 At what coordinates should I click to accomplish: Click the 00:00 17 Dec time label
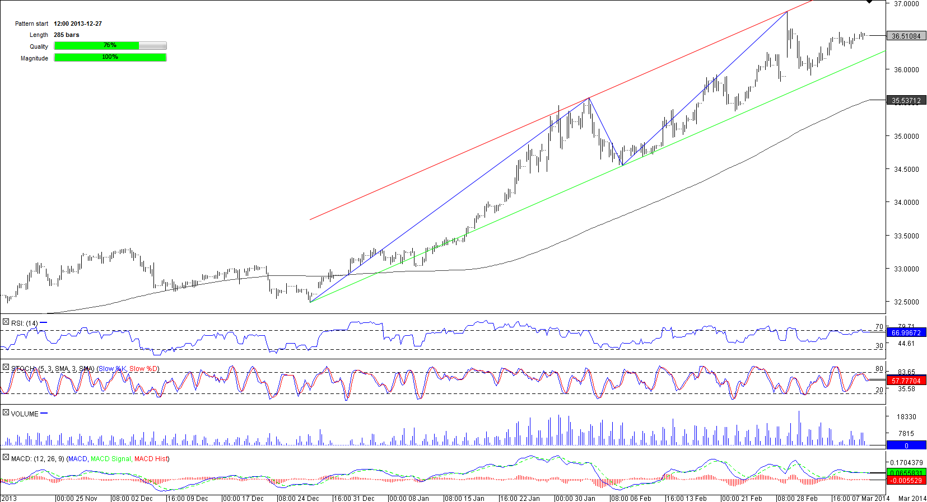point(244,498)
